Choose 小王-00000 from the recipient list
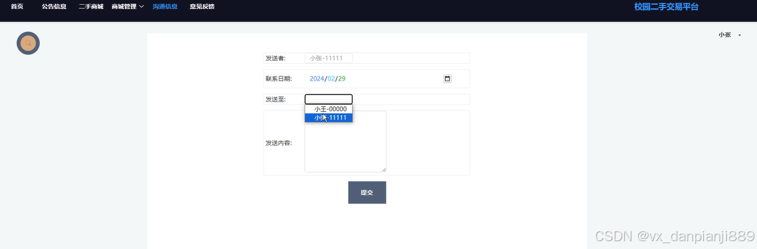 328,109
